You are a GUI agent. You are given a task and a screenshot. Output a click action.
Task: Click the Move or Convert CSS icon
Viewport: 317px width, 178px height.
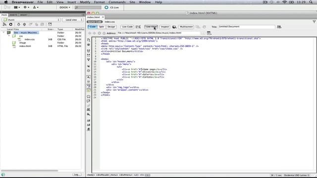click(x=89, y=114)
